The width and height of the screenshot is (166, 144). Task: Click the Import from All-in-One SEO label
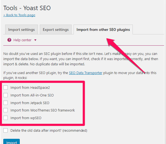tap(32, 95)
